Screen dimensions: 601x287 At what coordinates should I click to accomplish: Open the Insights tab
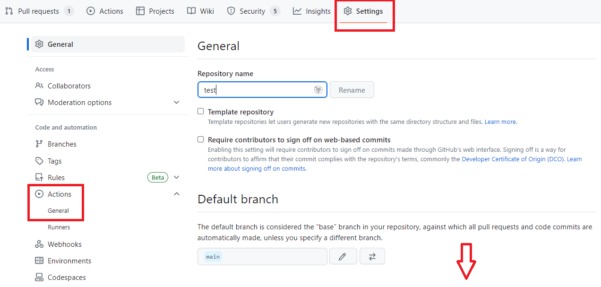pos(312,11)
